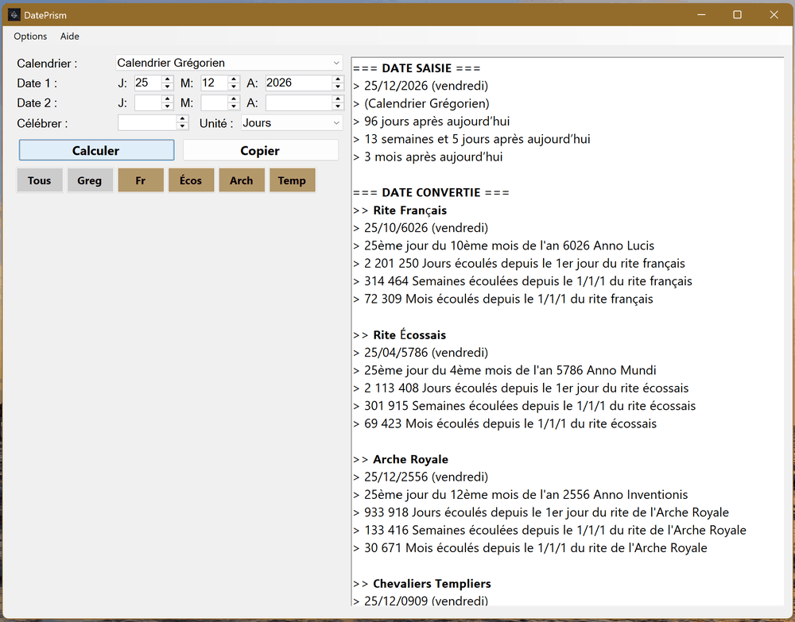Viewport: 795px width, 622px height.
Task: Increase Date 2 day with up arrow
Action: pos(167,99)
